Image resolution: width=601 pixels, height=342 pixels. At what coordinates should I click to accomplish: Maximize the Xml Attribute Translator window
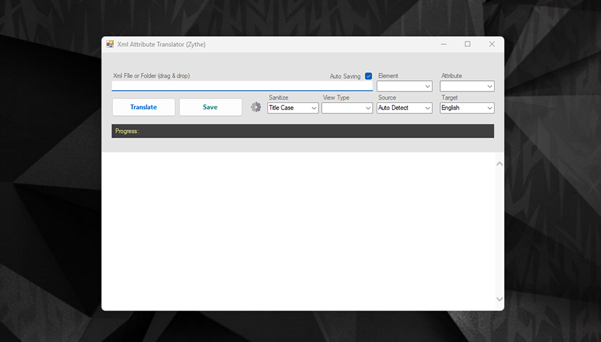467,44
